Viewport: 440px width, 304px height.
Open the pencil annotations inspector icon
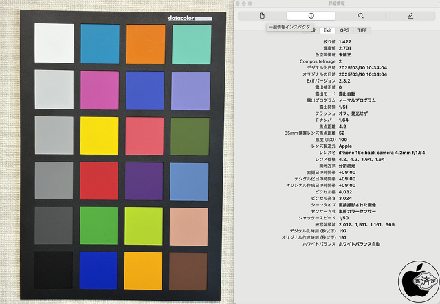point(410,15)
